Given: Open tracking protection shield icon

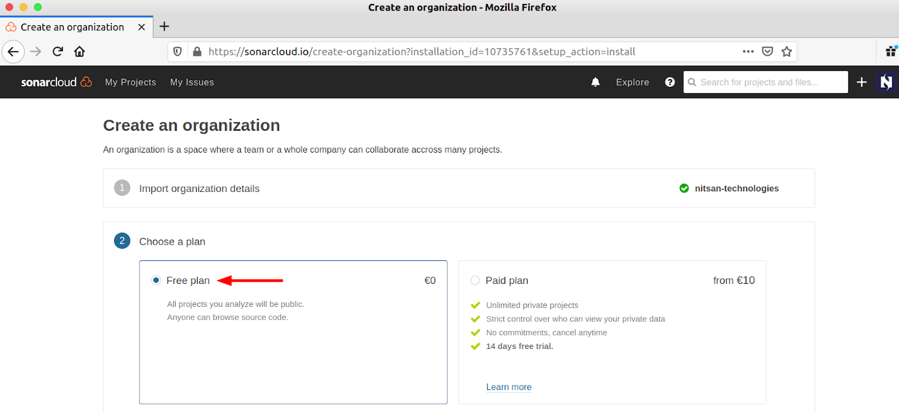Looking at the screenshot, I should pyautogui.click(x=178, y=52).
